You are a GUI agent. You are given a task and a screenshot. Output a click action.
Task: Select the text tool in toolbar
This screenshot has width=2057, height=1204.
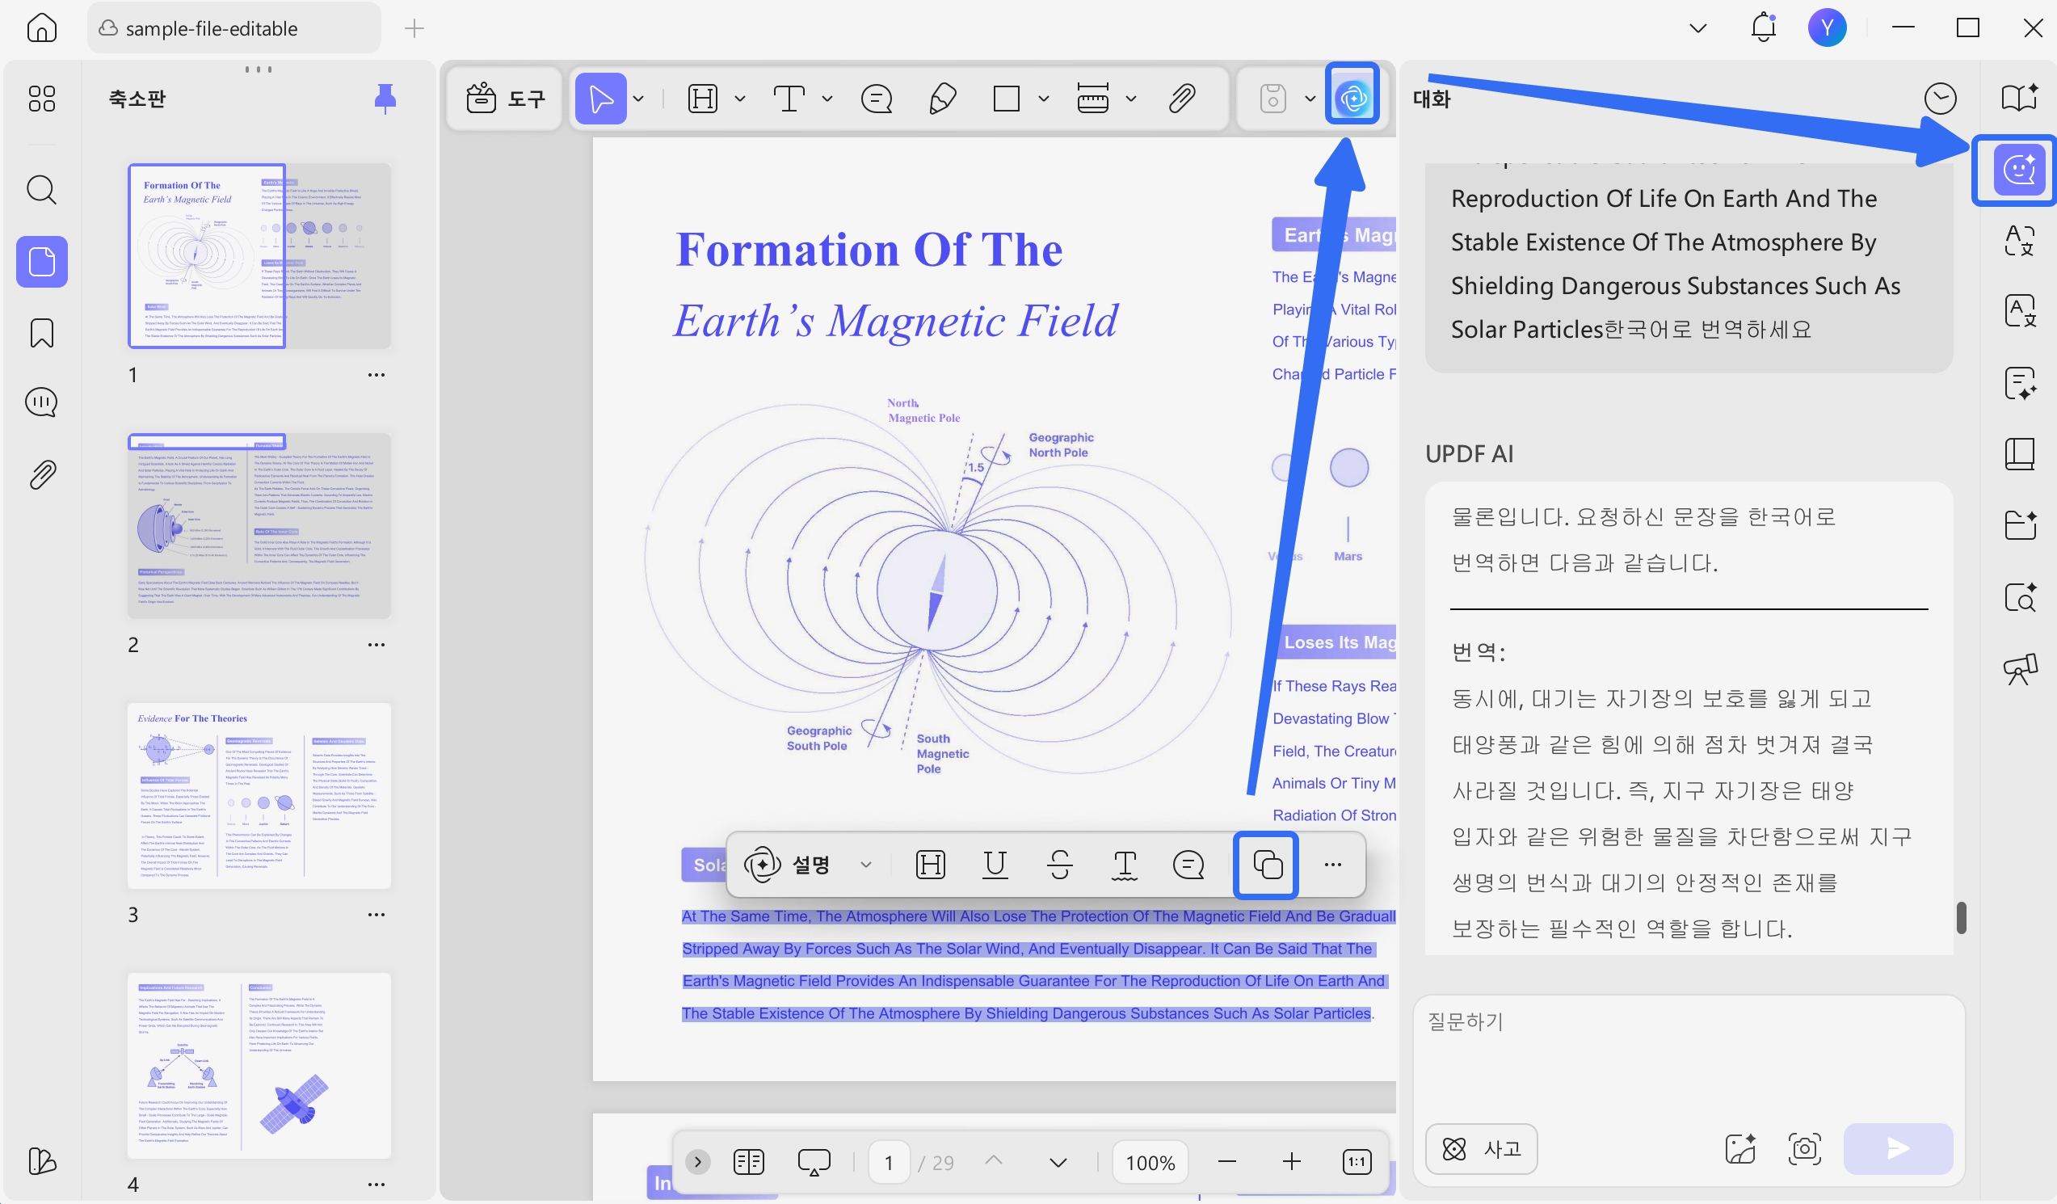pos(789,99)
